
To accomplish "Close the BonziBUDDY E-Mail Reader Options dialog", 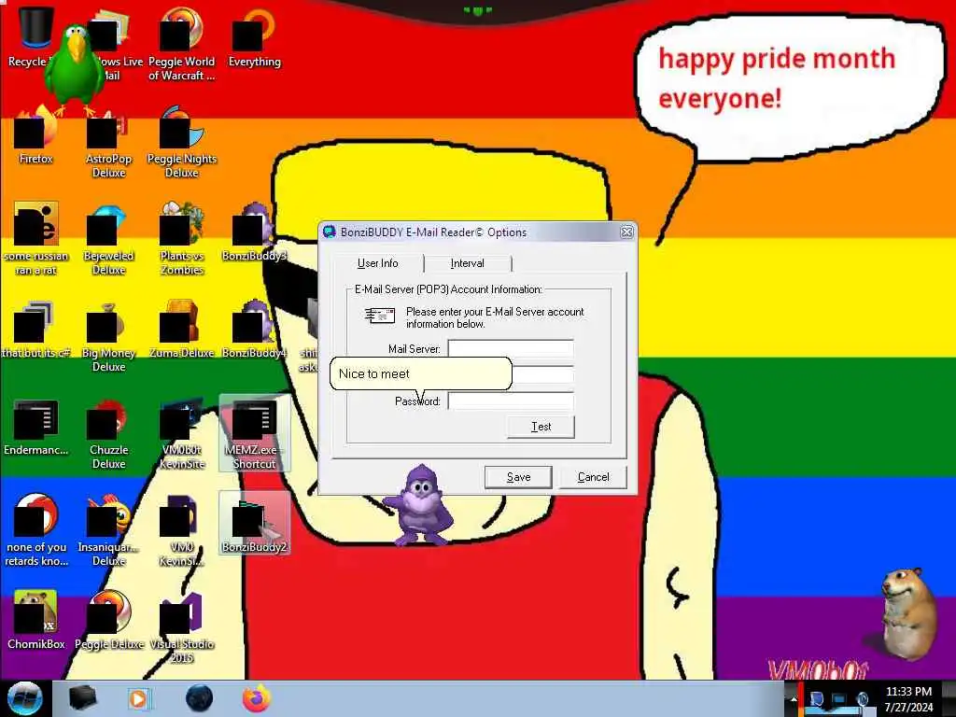I will coord(626,232).
